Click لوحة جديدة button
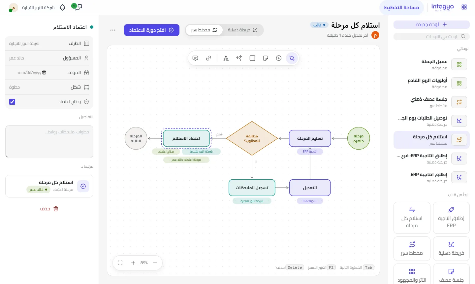The height and width of the screenshot is (284, 475). click(x=431, y=24)
